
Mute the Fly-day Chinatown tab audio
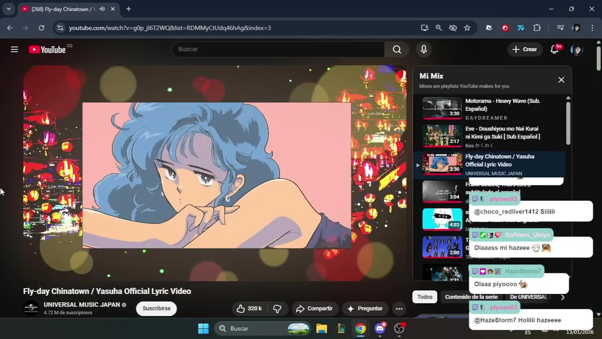coord(102,9)
